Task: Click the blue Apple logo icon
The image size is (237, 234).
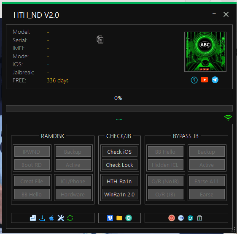Action: click(x=51, y=218)
